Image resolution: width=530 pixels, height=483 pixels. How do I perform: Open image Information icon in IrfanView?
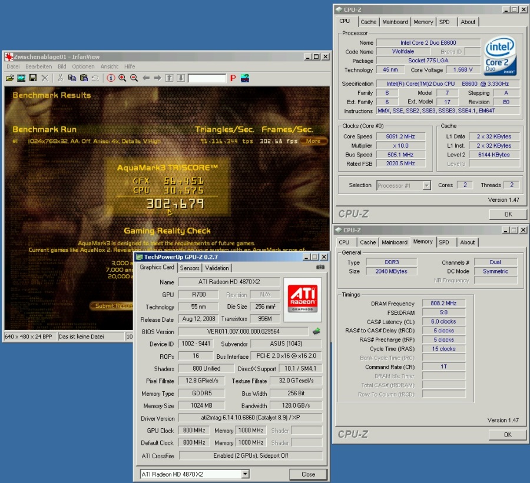coord(111,78)
